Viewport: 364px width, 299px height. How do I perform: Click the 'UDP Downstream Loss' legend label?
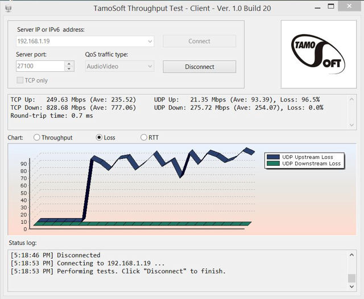(311, 163)
